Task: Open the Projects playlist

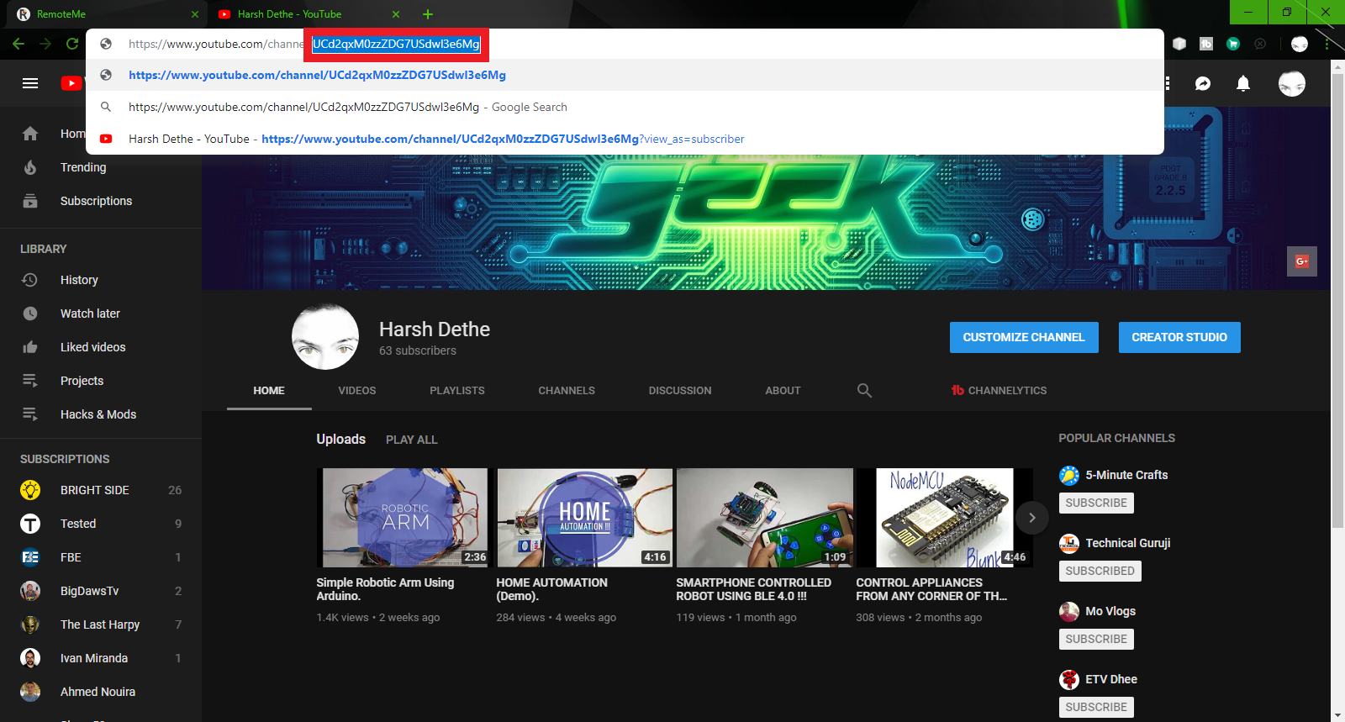Action: pos(101,381)
